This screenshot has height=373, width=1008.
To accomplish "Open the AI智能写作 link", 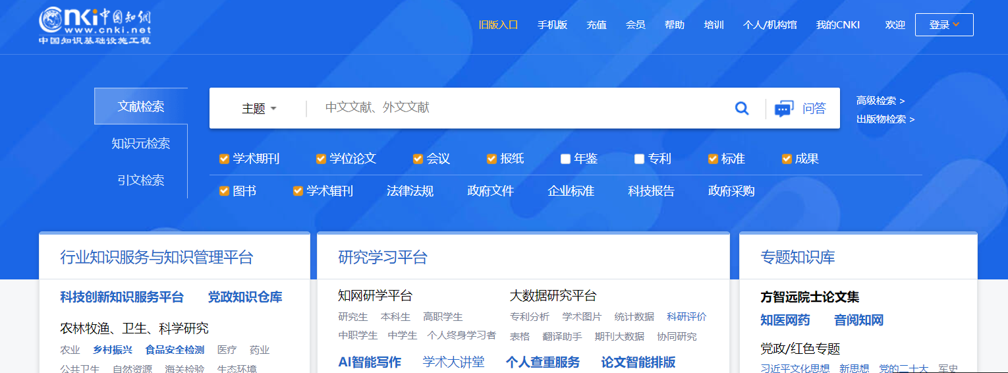I will coord(370,362).
